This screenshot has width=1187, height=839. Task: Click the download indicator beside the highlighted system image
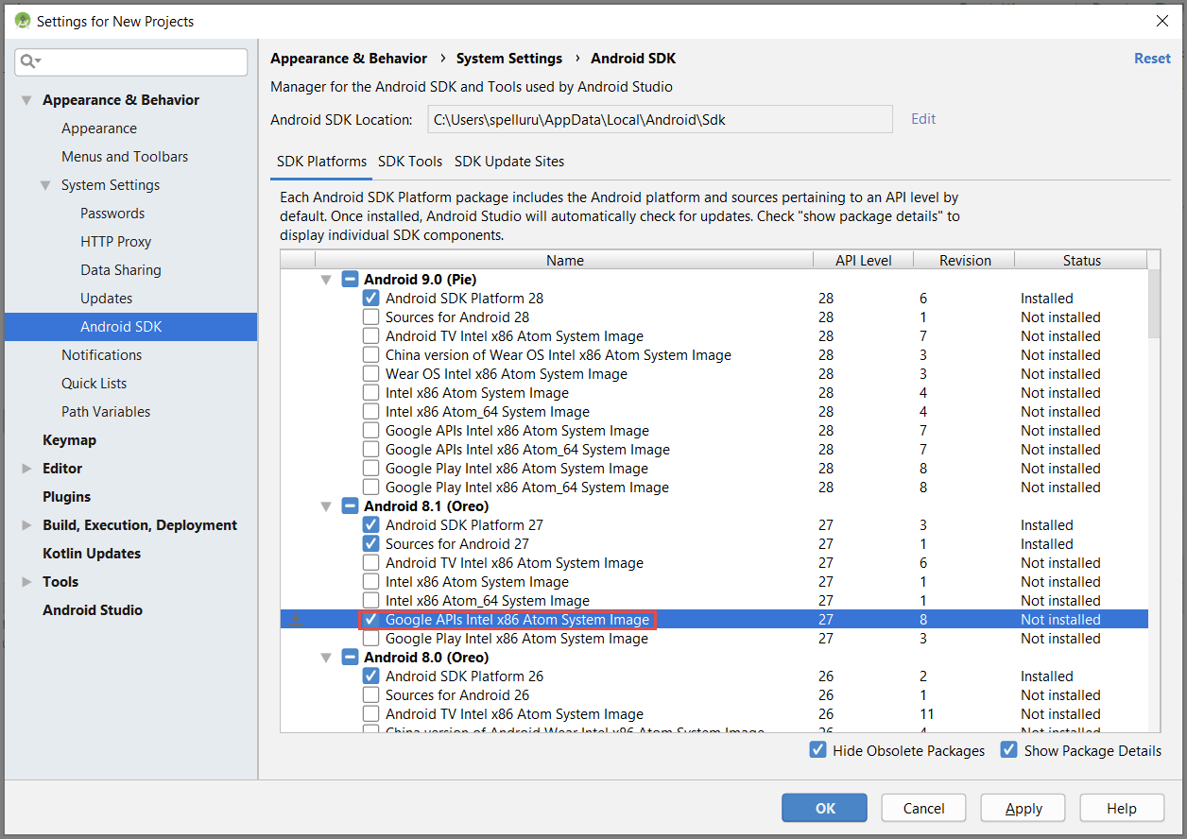click(x=297, y=619)
